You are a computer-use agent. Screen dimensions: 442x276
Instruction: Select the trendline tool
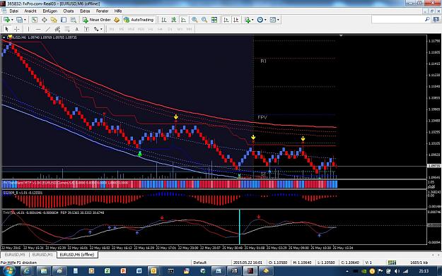point(48,29)
